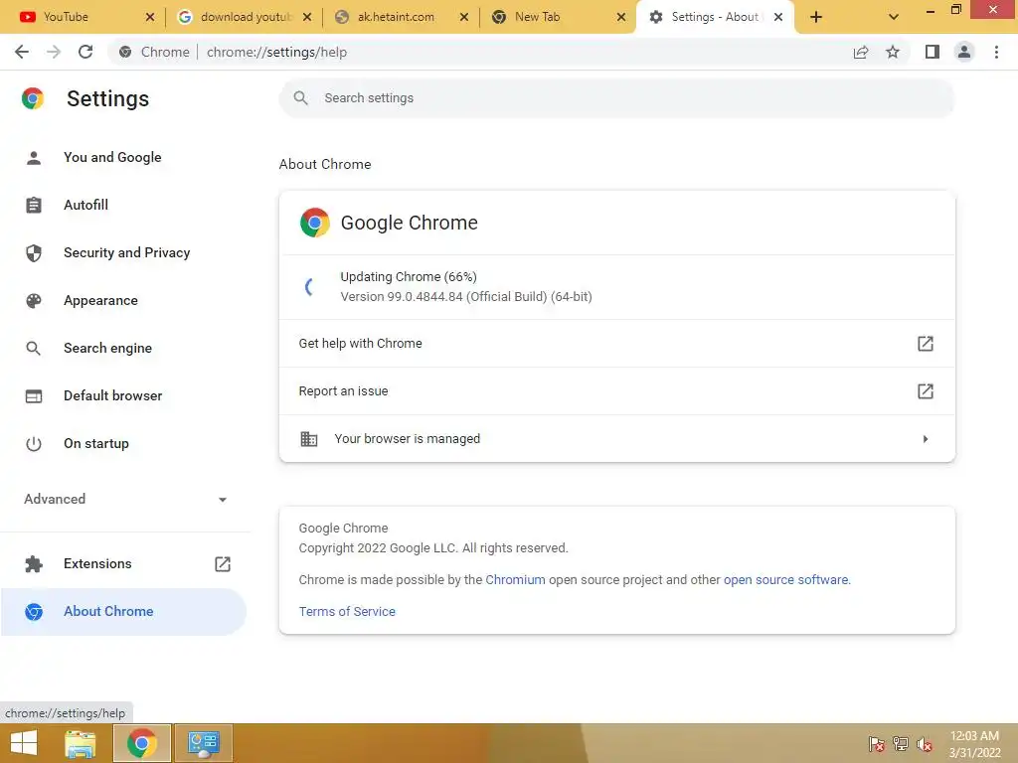This screenshot has width=1018, height=763.
Task: Reload the page with the refresh icon
Action: coord(85,52)
